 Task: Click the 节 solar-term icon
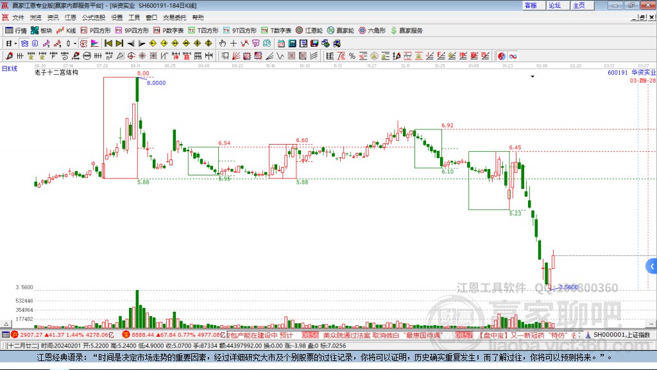pyautogui.click(x=255, y=44)
